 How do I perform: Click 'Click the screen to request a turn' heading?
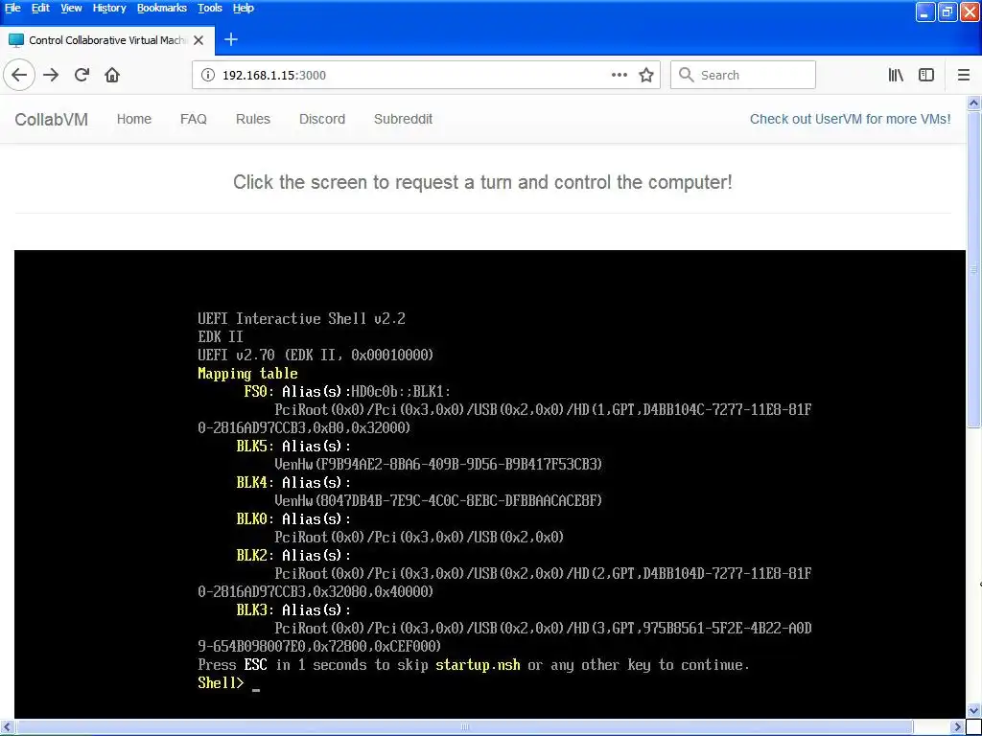(x=482, y=182)
